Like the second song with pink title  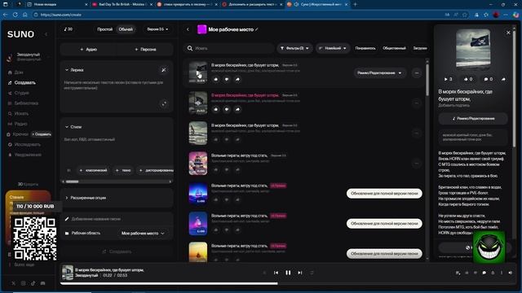tap(215, 109)
